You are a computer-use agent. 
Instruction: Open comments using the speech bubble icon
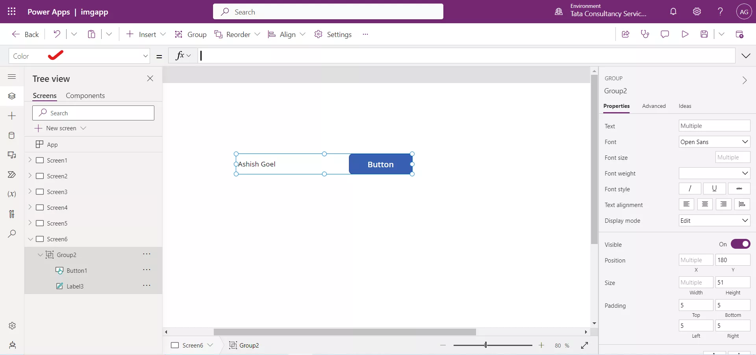665,34
